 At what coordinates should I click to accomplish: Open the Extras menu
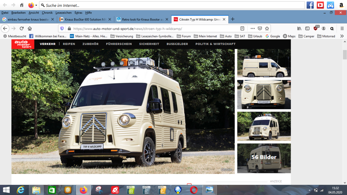(x=78, y=13)
